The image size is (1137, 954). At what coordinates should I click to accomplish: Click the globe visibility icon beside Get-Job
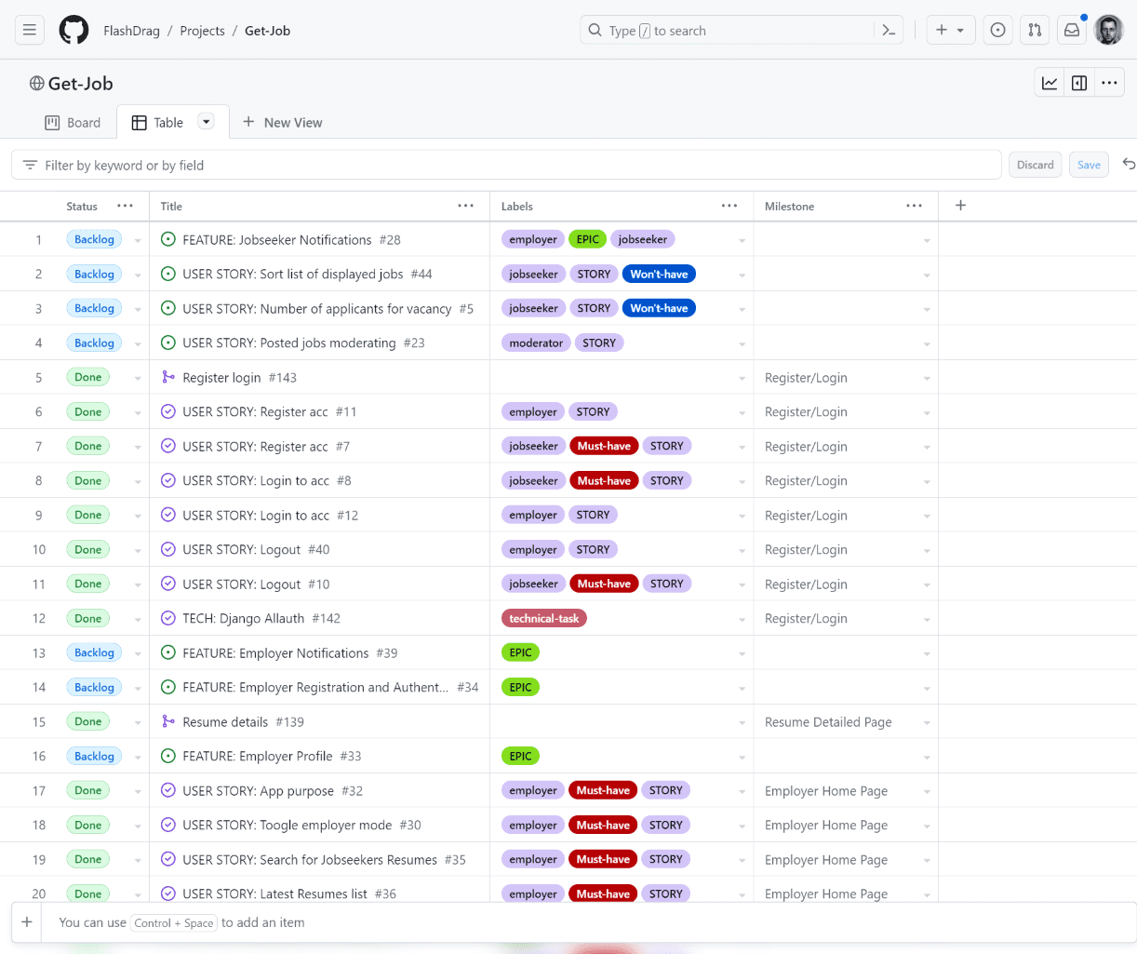(37, 83)
